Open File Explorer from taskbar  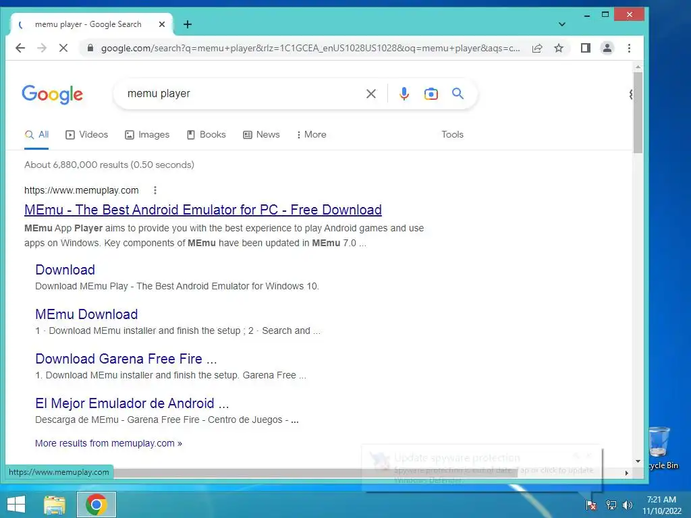55,505
